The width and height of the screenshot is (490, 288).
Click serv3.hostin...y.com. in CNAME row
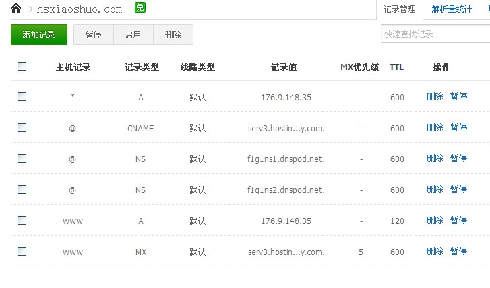tap(286, 129)
